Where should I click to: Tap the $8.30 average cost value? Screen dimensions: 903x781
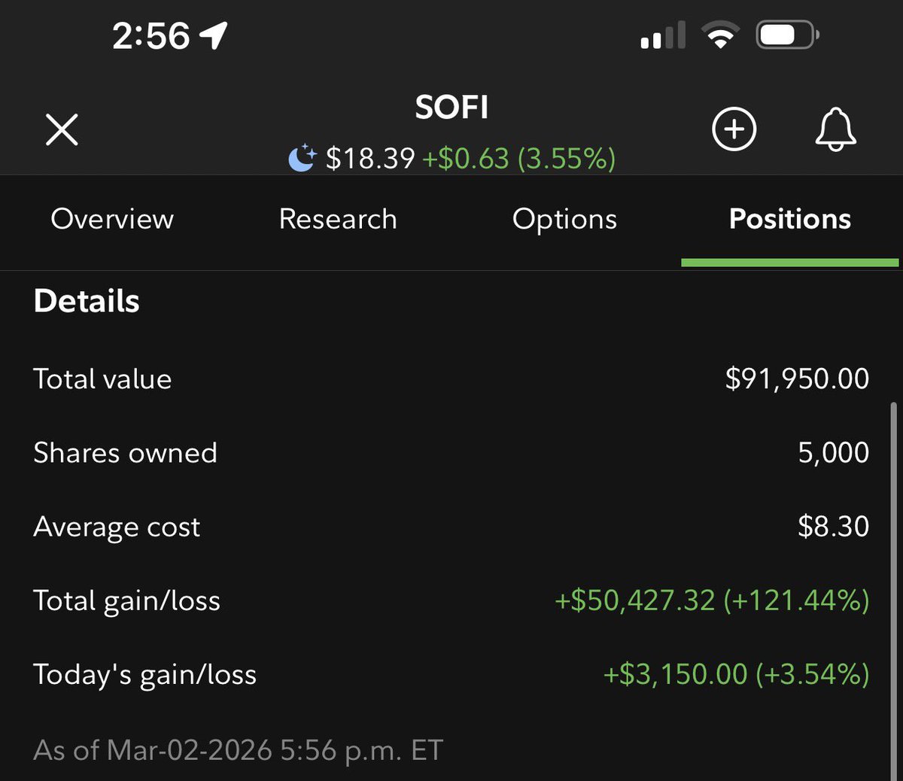tap(833, 526)
